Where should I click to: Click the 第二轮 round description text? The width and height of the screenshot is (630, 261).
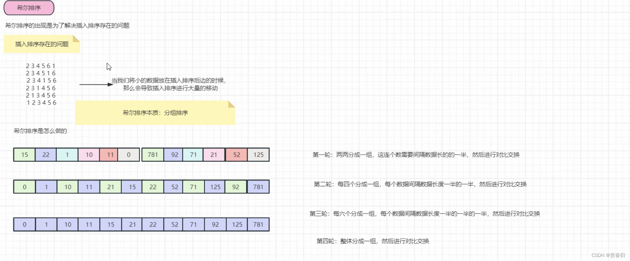pyautogui.click(x=420, y=184)
